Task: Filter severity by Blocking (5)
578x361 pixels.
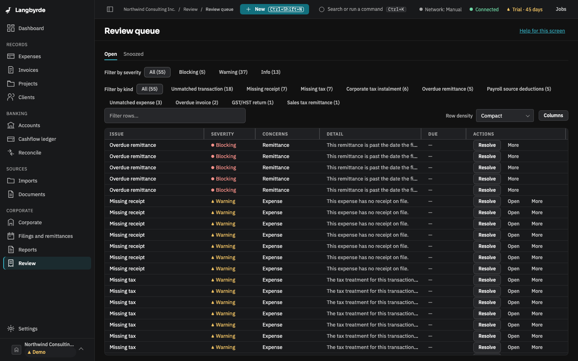Action: (x=192, y=72)
